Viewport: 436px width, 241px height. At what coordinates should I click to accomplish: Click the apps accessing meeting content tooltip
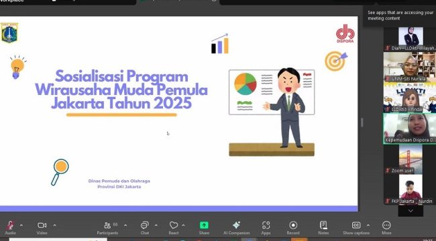(400, 15)
